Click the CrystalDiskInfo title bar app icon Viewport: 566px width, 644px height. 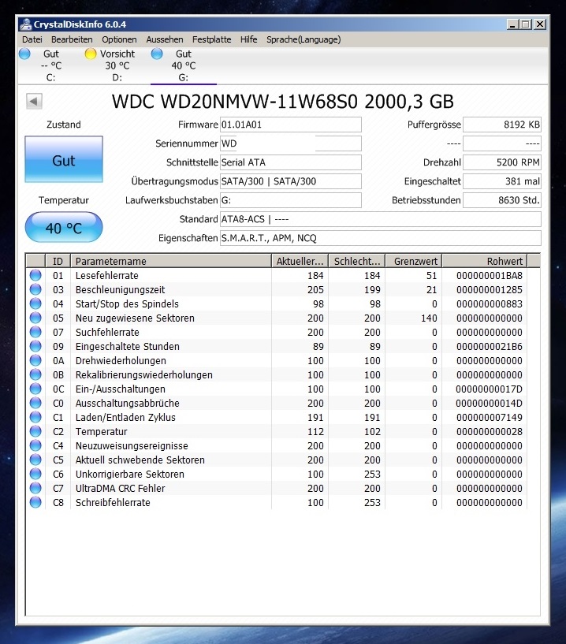click(25, 24)
